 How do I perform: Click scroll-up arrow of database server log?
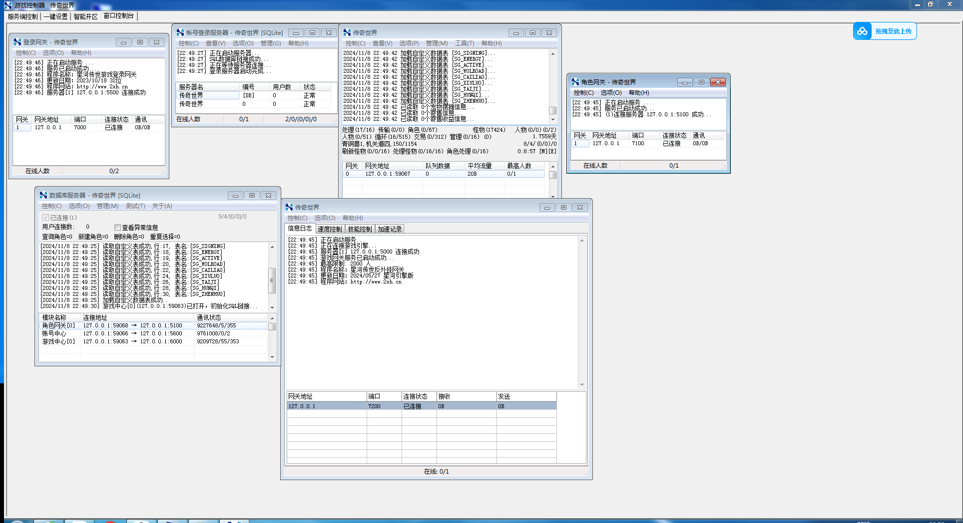click(272, 247)
